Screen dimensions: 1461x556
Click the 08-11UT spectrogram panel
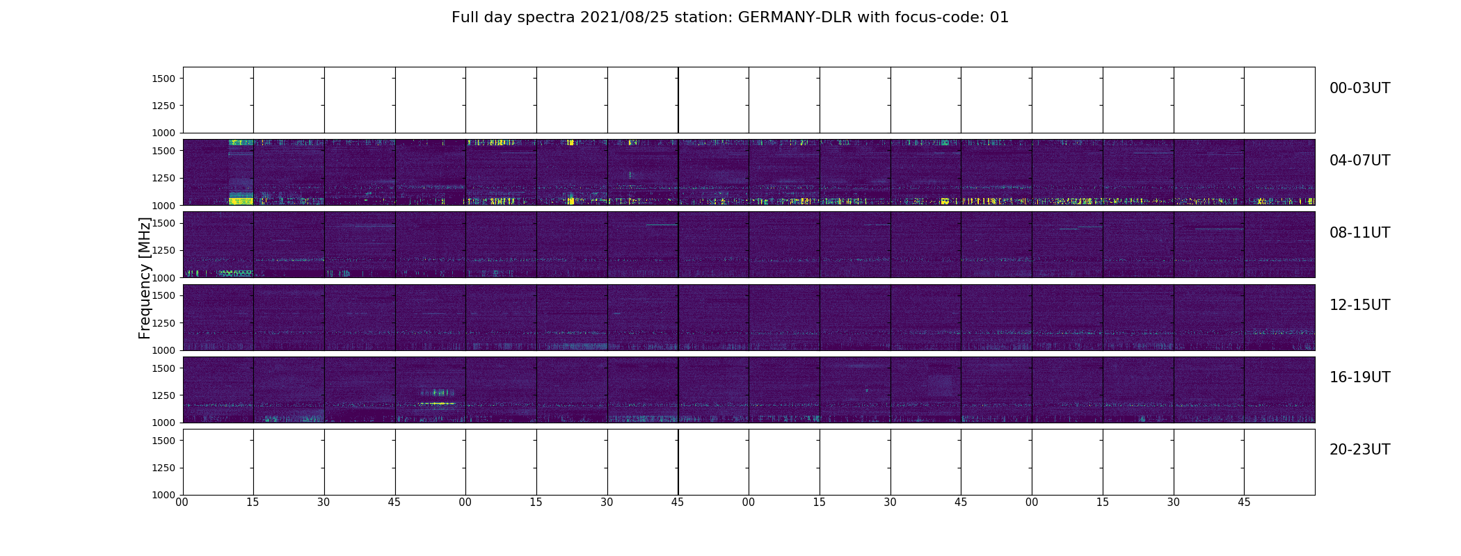(x=749, y=245)
